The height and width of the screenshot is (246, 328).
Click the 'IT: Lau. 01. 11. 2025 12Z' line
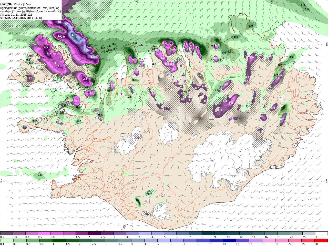point(16,15)
